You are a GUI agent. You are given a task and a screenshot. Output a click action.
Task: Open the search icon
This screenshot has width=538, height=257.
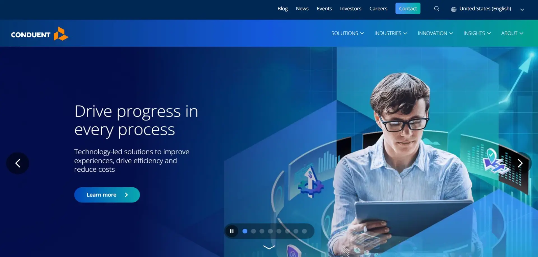[x=436, y=9]
